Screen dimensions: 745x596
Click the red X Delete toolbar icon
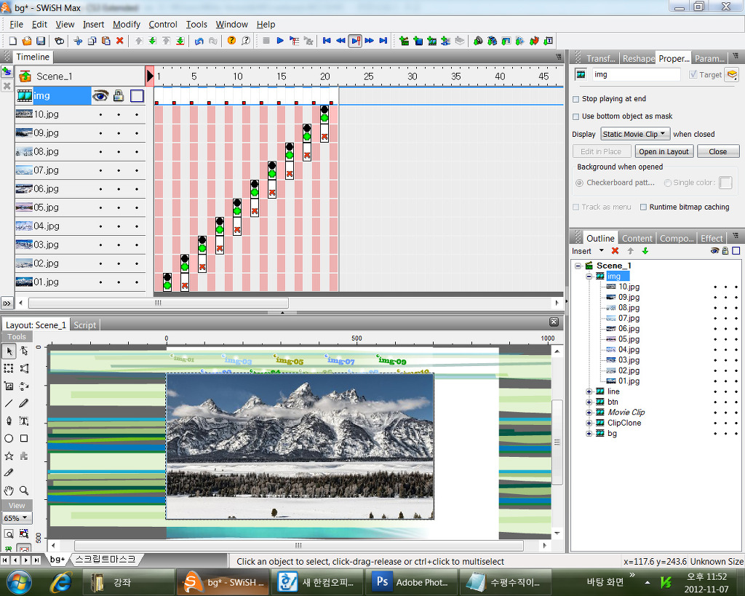click(120, 41)
